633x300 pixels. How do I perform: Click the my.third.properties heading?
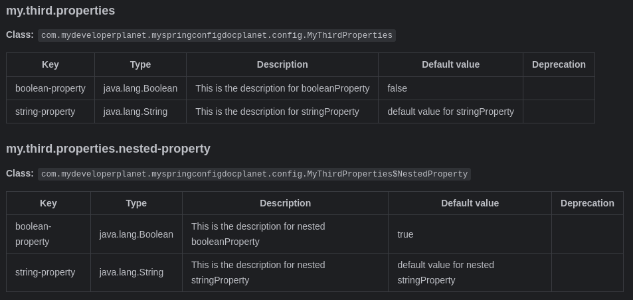tap(60, 11)
